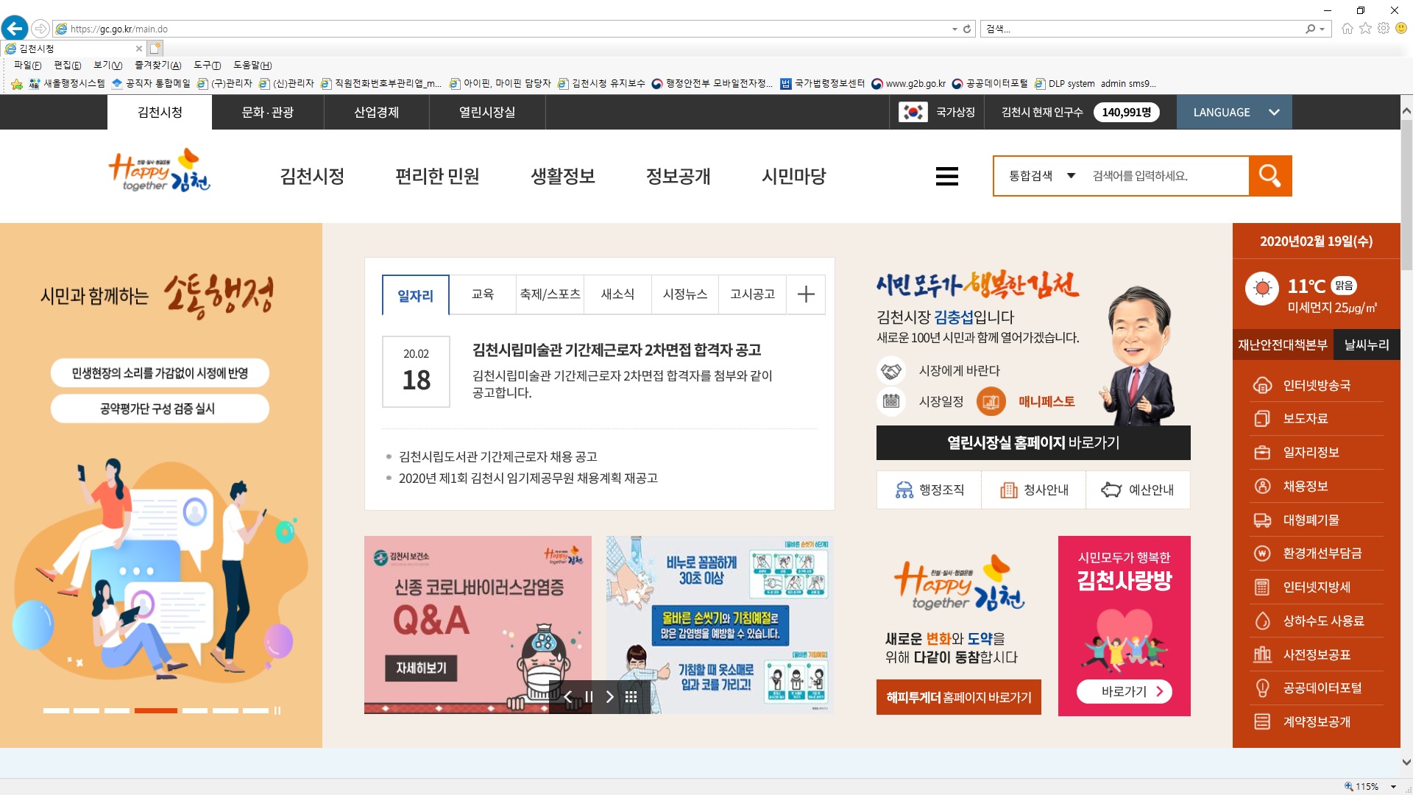Open the 통합검색 category dropdown
The width and height of the screenshot is (1413, 795).
pyautogui.click(x=1041, y=176)
